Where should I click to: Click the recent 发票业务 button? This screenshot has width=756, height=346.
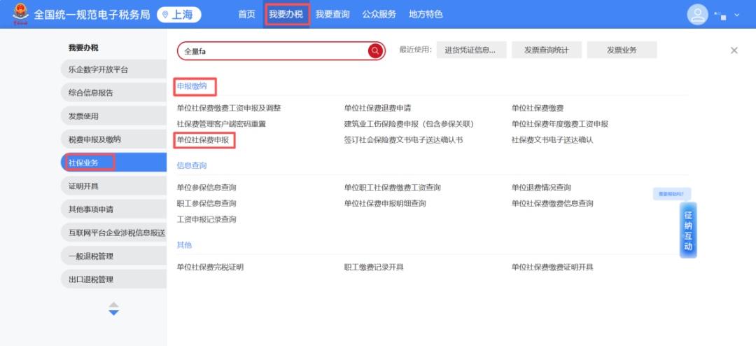coord(622,50)
